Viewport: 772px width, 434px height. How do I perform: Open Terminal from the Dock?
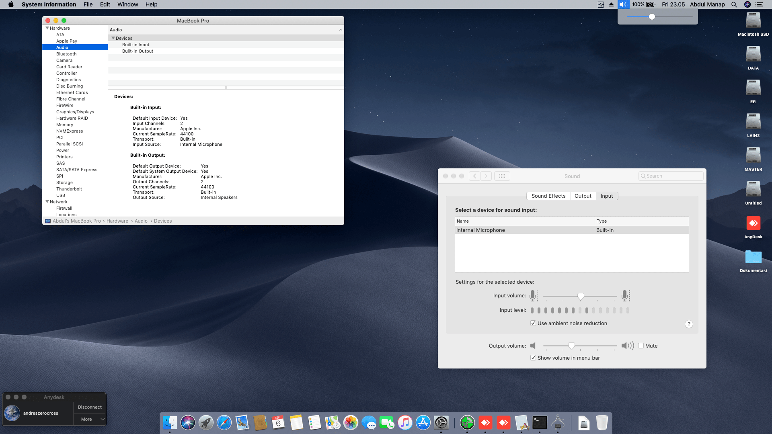pyautogui.click(x=540, y=423)
